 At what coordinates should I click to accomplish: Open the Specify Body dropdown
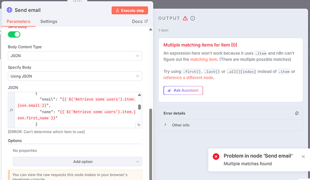click(75, 77)
